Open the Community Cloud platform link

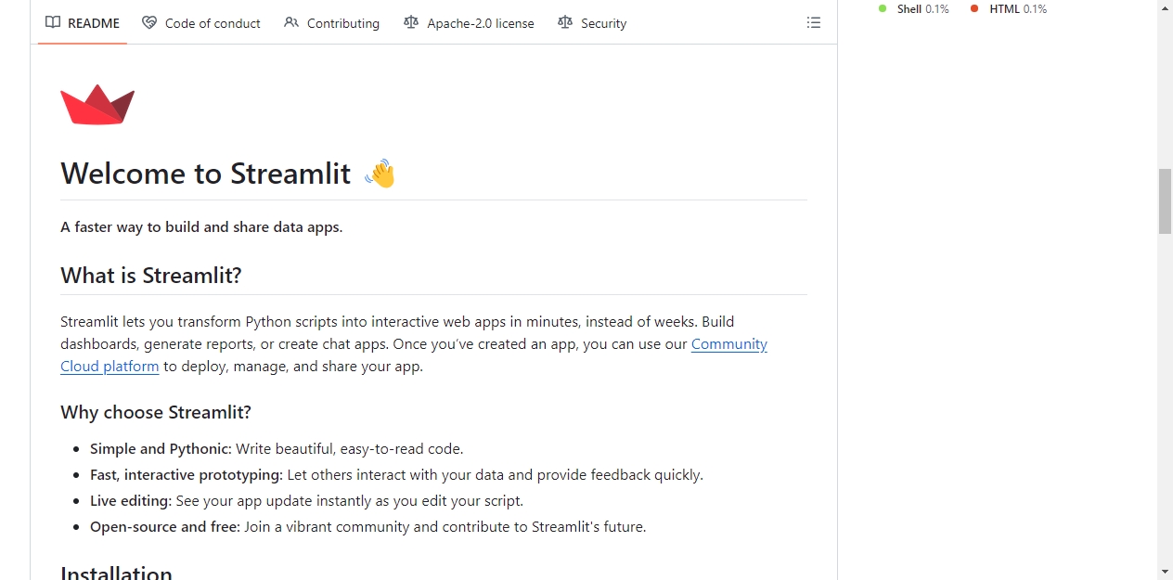coord(414,354)
